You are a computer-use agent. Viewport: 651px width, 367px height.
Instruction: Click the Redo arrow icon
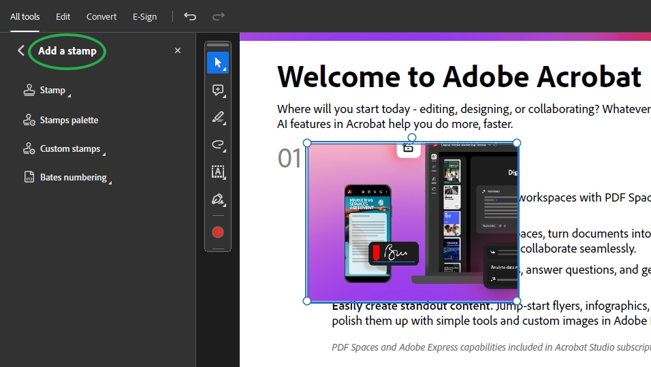coord(219,16)
